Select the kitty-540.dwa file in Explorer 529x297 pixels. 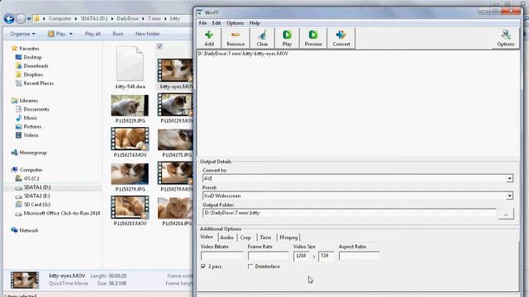pos(130,68)
